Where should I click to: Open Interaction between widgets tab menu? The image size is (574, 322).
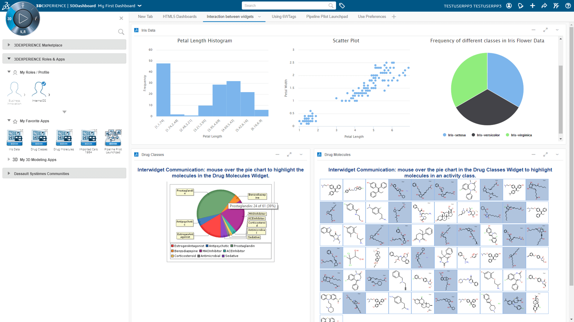pos(259,17)
